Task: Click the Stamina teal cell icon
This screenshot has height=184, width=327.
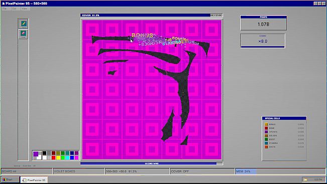Action: coord(266,143)
